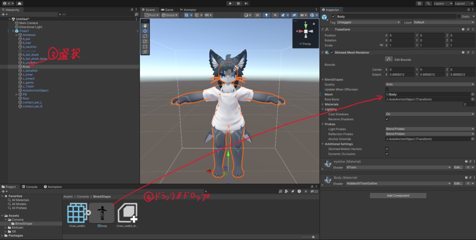Click Conoma in the asset breadcrumb

83,197
